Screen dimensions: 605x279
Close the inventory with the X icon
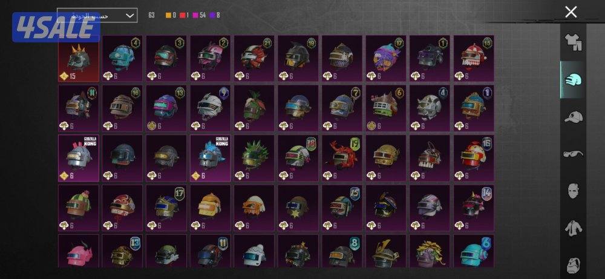571,12
